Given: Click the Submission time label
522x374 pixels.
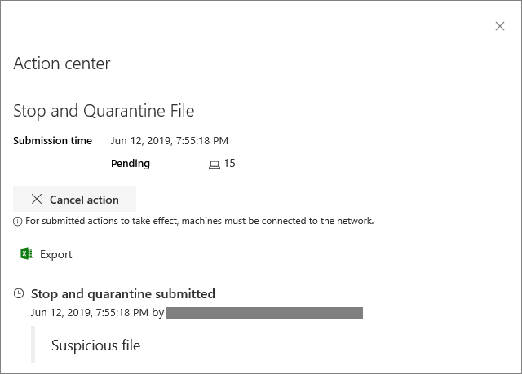Looking at the screenshot, I should pyautogui.click(x=52, y=140).
